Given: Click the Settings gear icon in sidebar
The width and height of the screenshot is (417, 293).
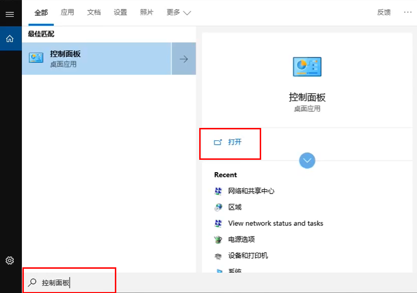Looking at the screenshot, I should tap(10, 260).
